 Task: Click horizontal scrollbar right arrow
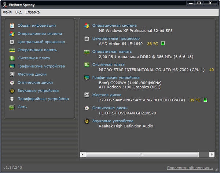[x=212, y=155]
